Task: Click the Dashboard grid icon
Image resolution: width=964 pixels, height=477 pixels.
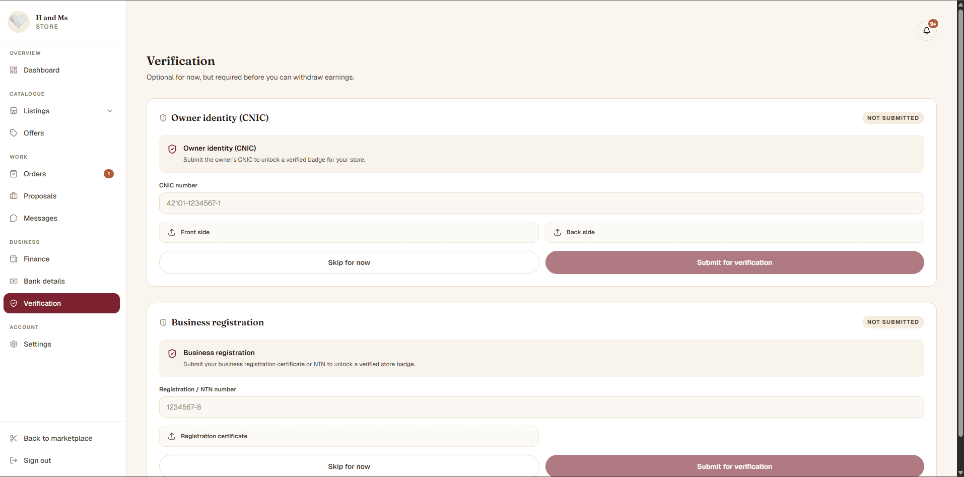Action: (14, 70)
